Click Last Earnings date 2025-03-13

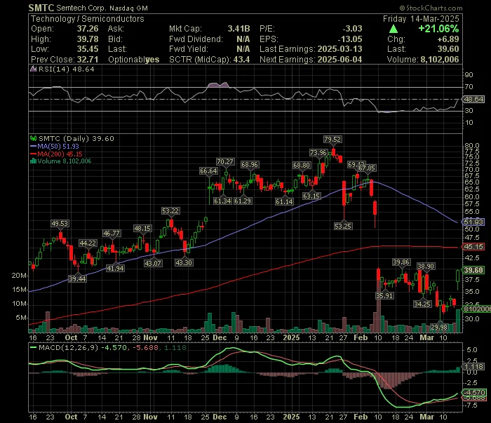click(339, 49)
